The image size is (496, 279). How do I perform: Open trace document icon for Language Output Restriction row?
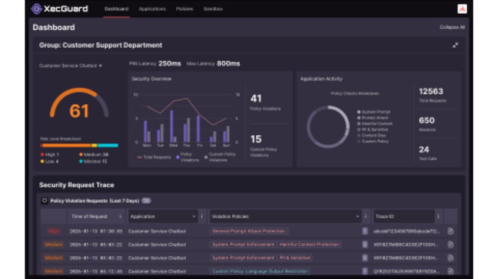coord(451,271)
